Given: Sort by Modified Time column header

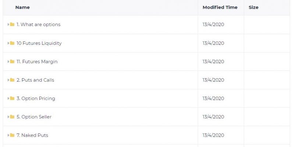Looking at the screenshot, I should click(220, 7).
